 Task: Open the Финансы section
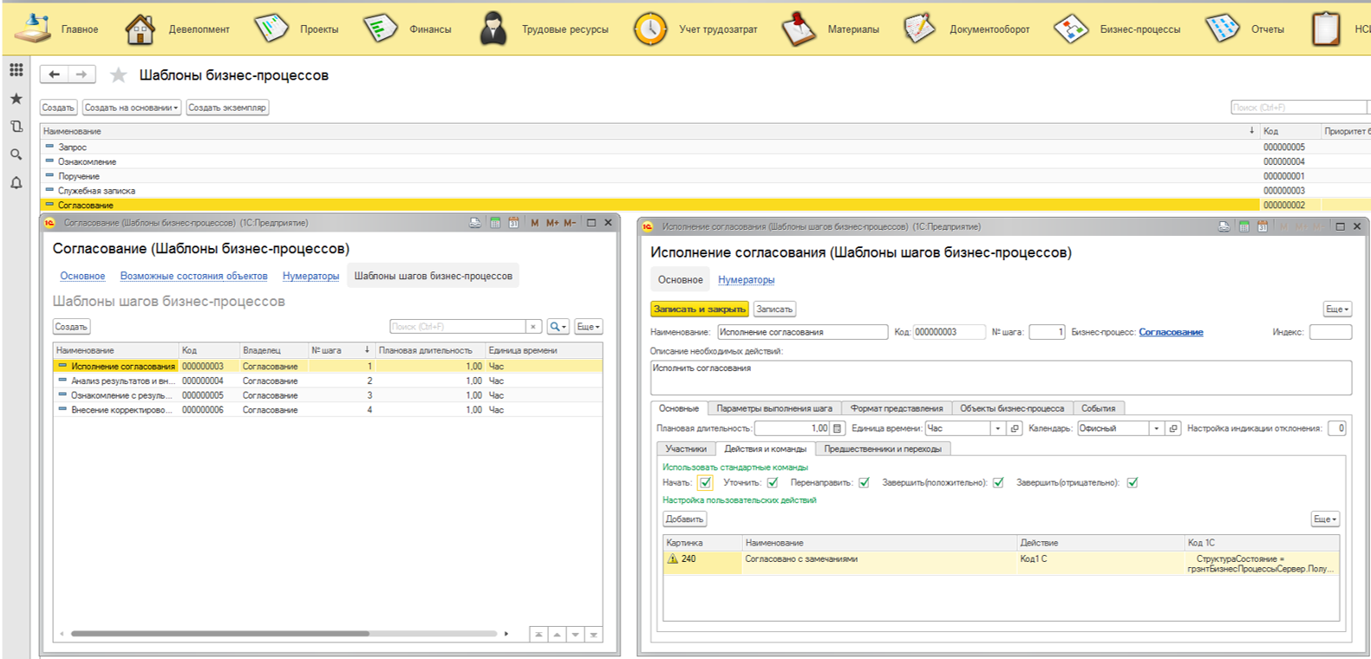click(407, 29)
